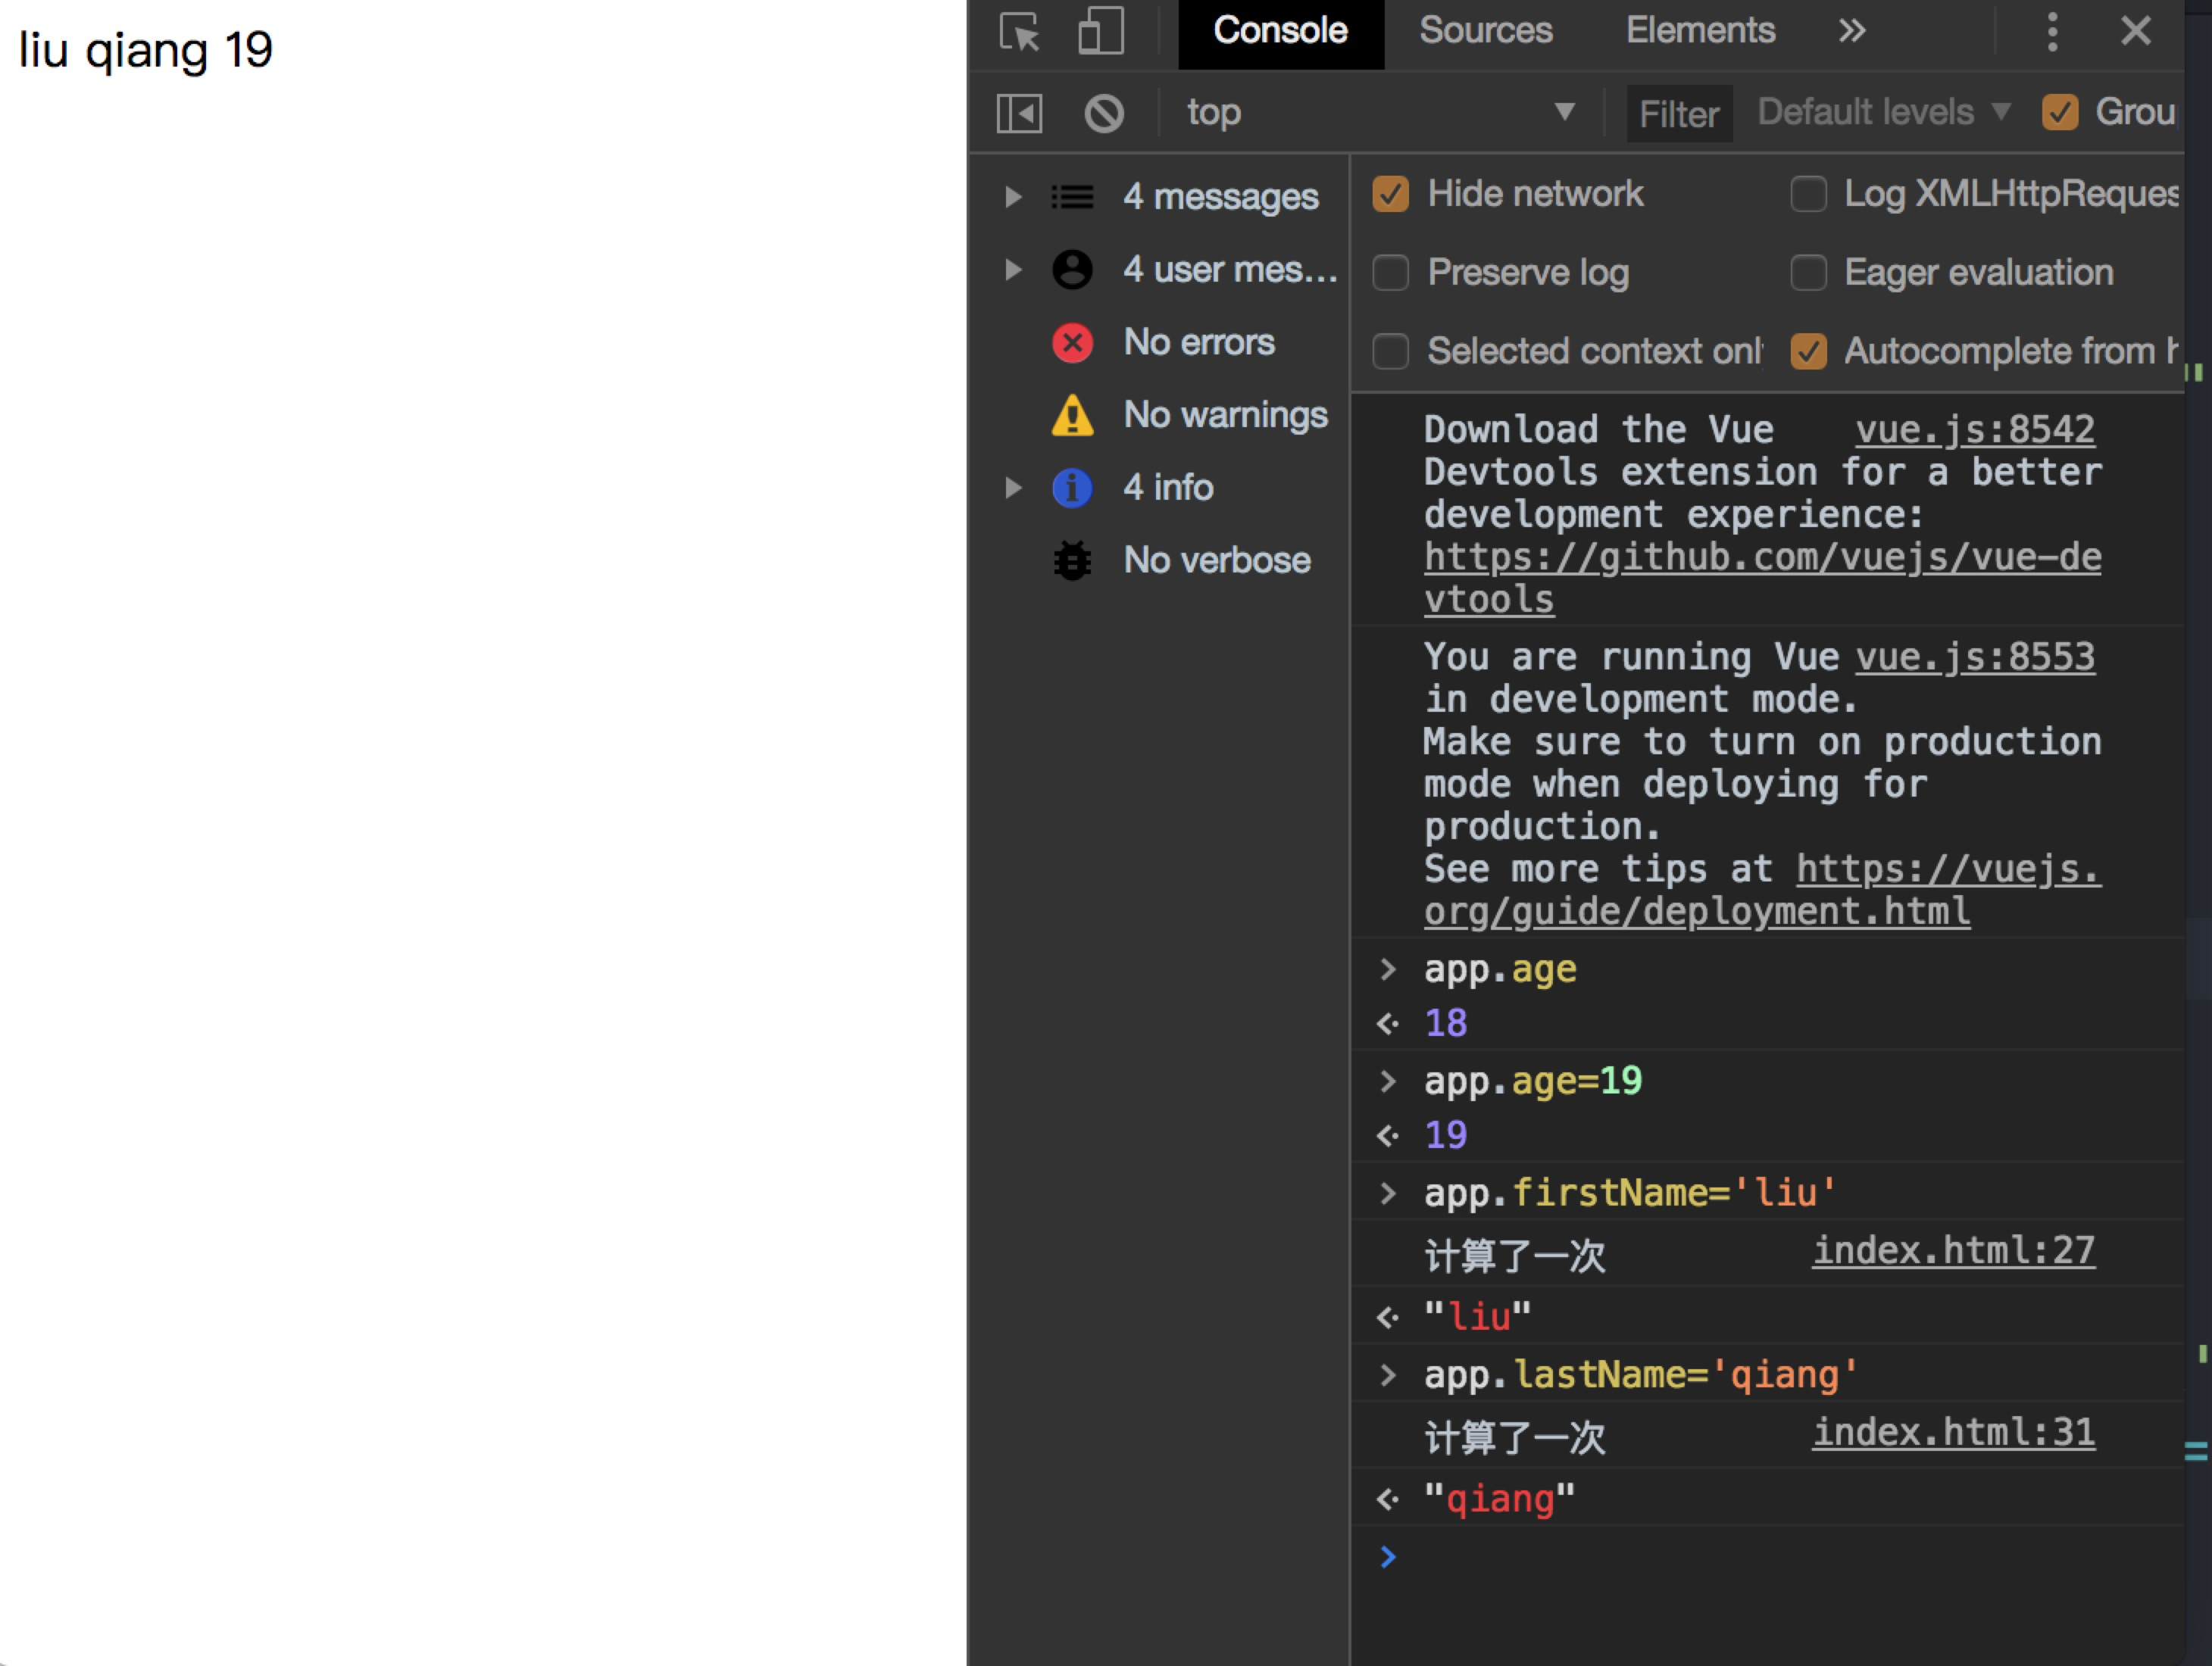This screenshot has width=2212, height=1666.
Task: Toggle the device toolbar icon
Action: pyautogui.click(x=1100, y=32)
